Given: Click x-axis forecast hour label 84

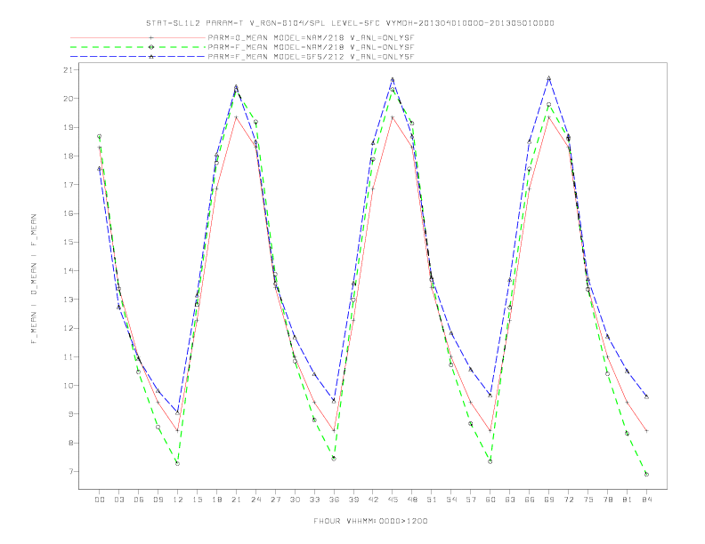Looking at the screenshot, I should [646, 500].
